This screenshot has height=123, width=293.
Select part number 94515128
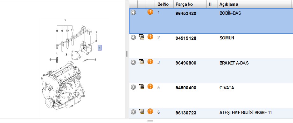[186, 38]
